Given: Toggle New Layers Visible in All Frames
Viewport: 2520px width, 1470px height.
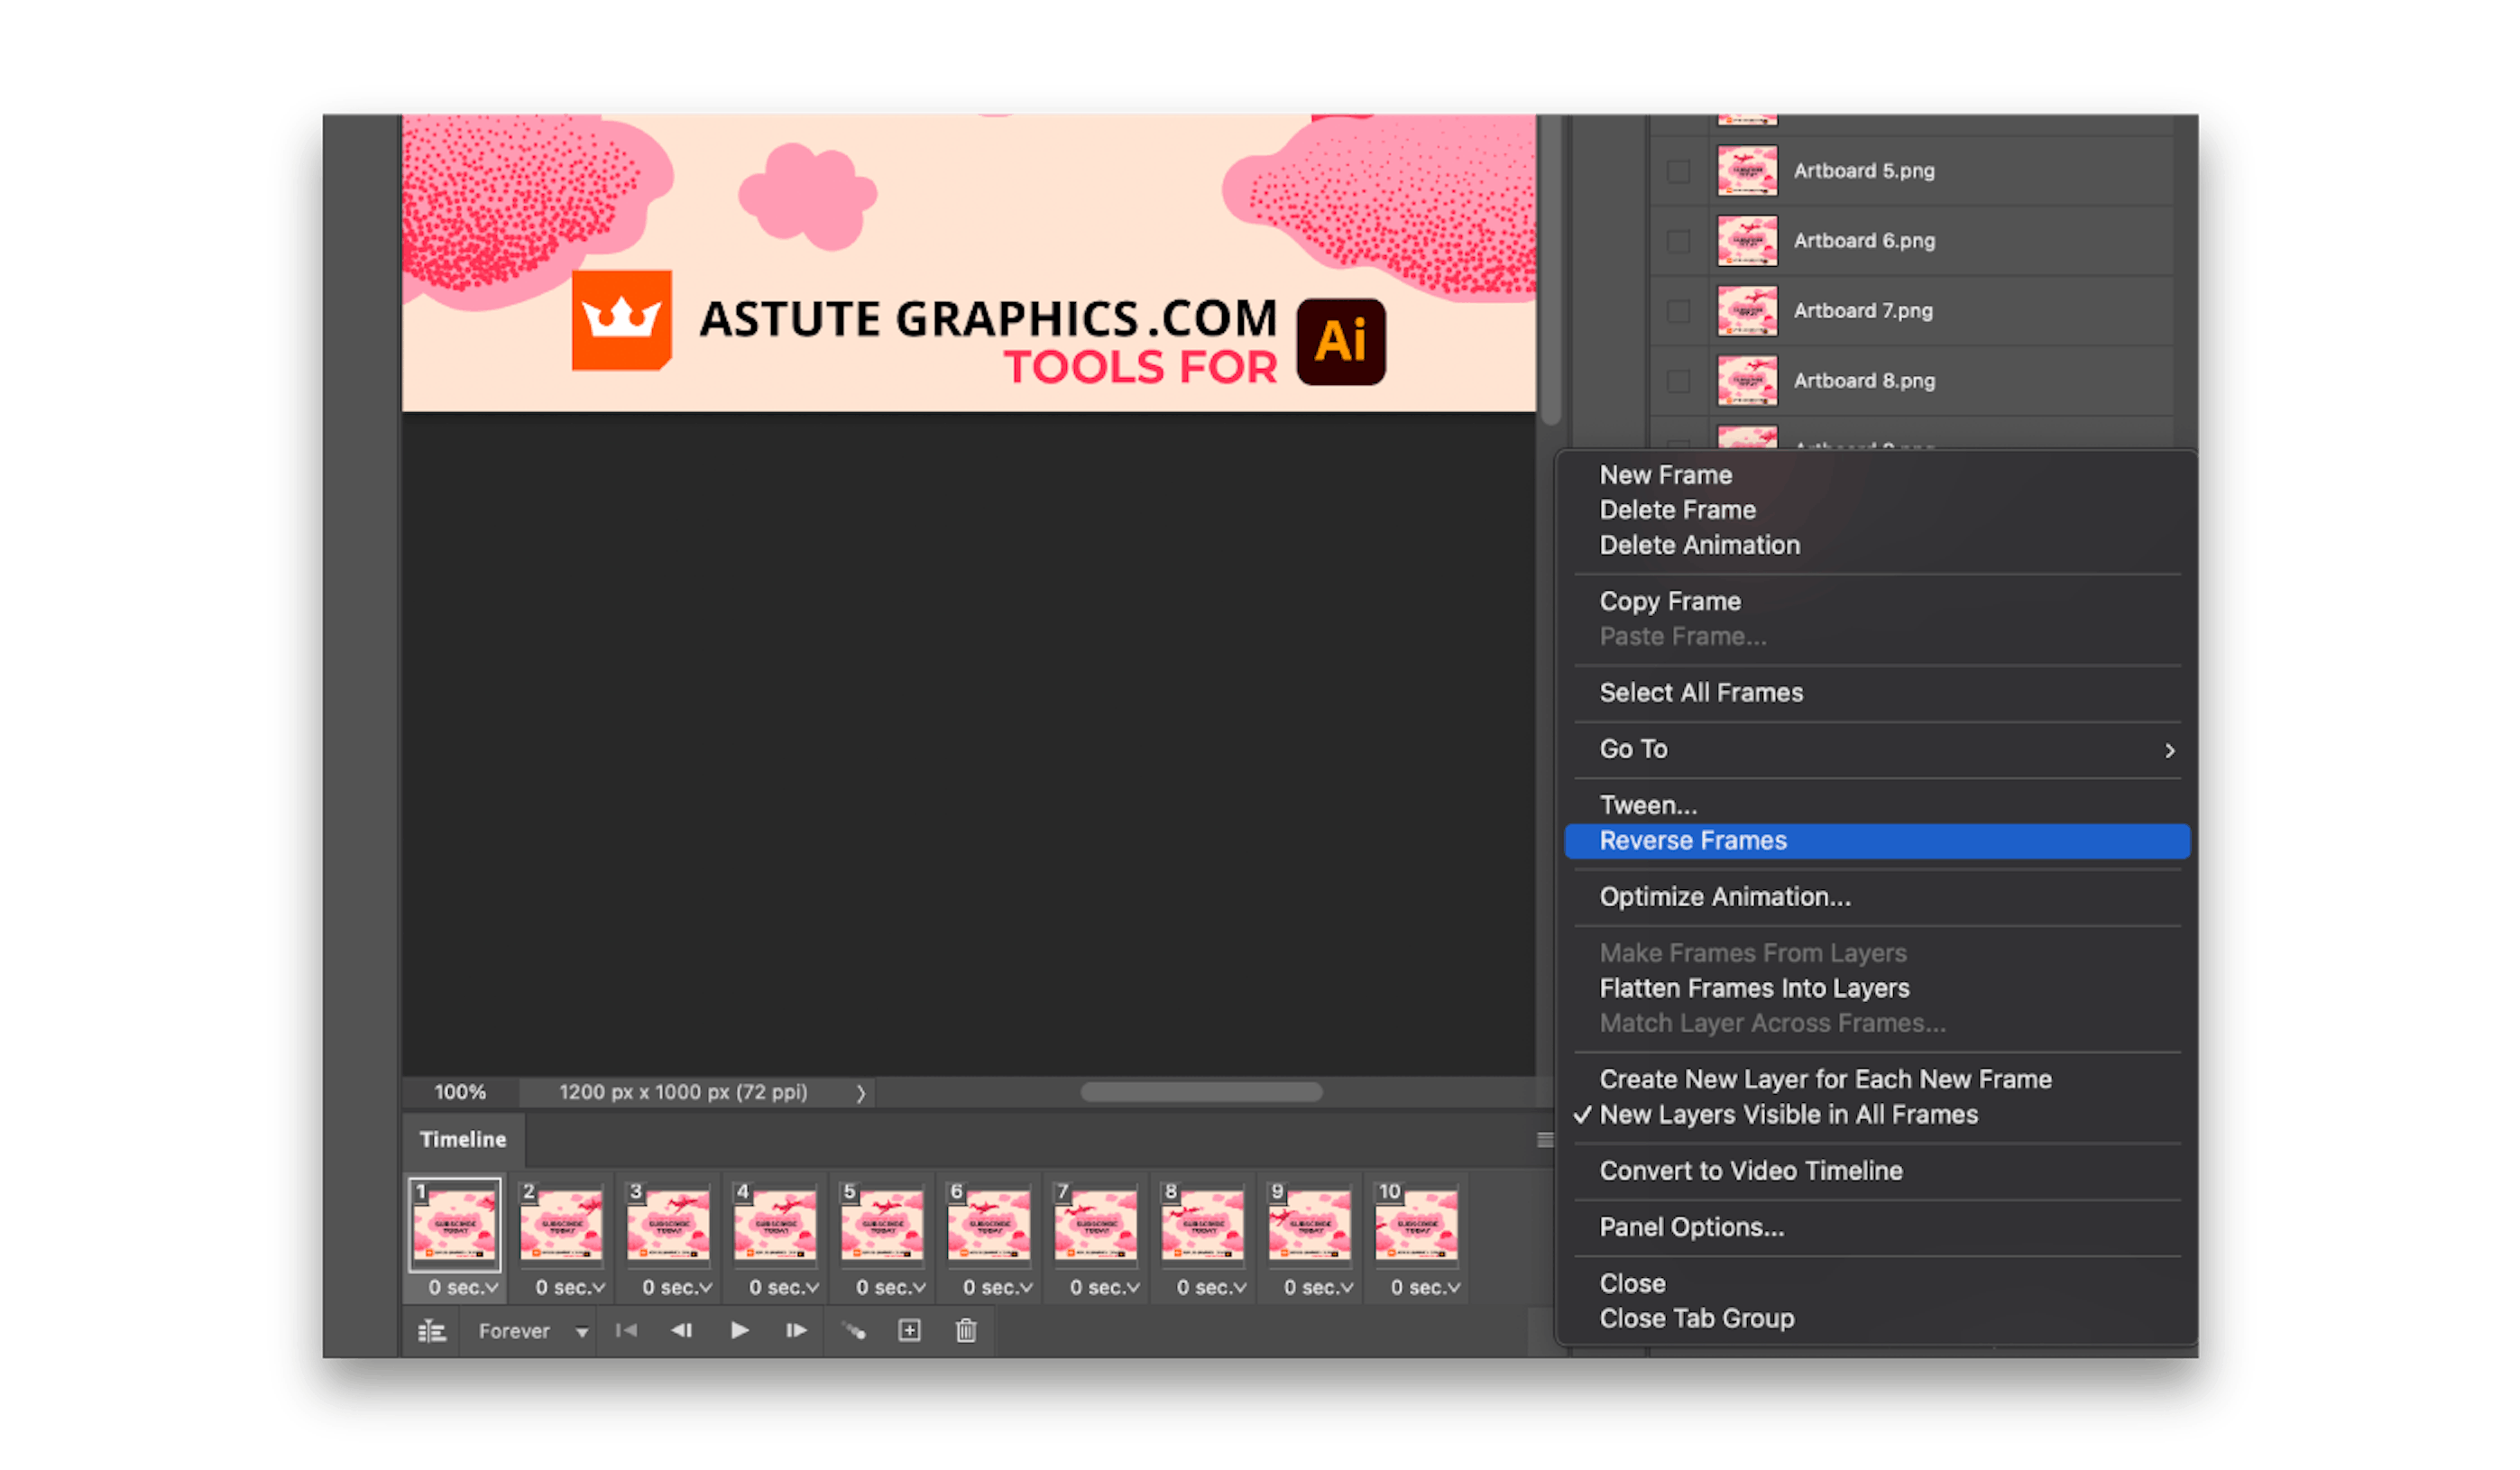Looking at the screenshot, I should (x=1789, y=1114).
